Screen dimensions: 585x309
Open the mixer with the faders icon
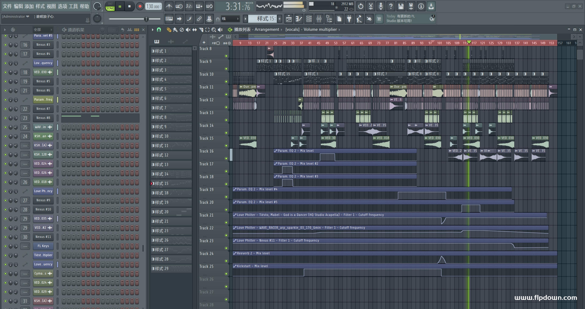(319, 19)
